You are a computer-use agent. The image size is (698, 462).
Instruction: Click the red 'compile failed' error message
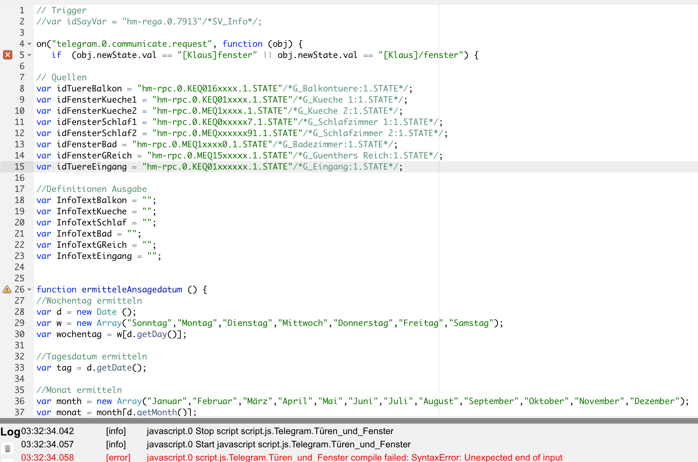coord(355,457)
